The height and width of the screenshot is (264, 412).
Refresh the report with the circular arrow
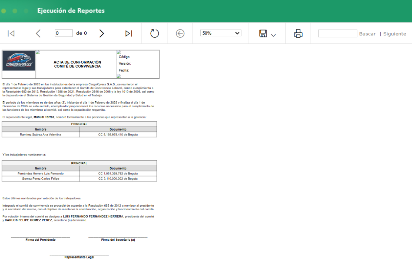[x=155, y=33]
